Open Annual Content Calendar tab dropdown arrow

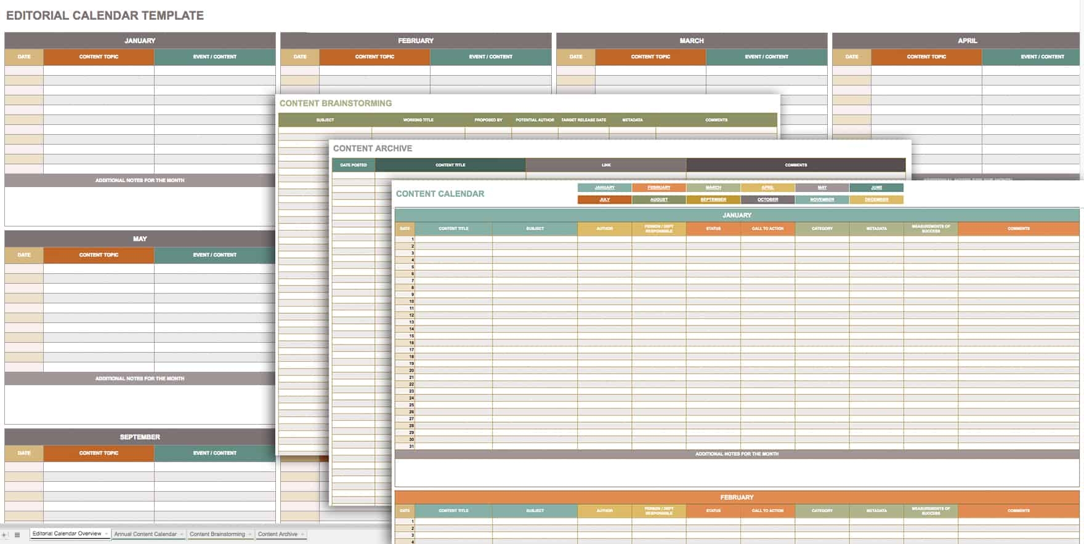tap(182, 534)
